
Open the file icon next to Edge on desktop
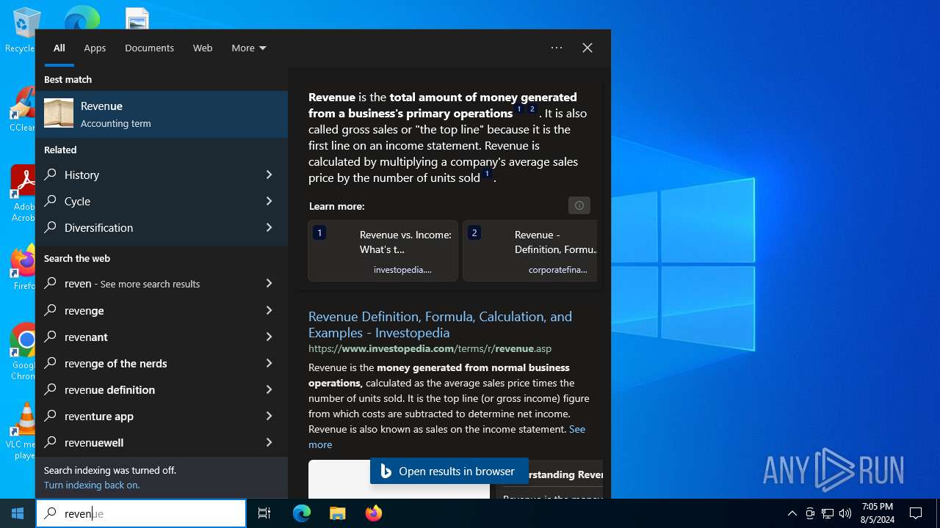[137, 18]
